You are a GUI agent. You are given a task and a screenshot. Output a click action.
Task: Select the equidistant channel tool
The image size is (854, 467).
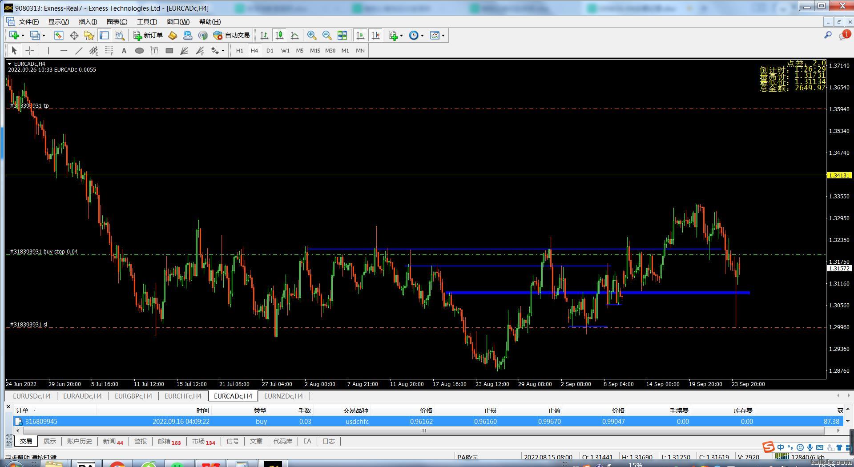click(94, 51)
